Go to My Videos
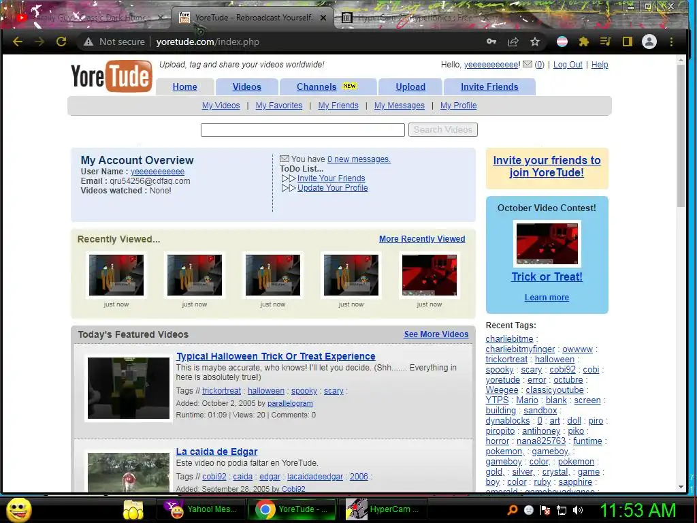 pyautogui.click(x=221, y=106)
